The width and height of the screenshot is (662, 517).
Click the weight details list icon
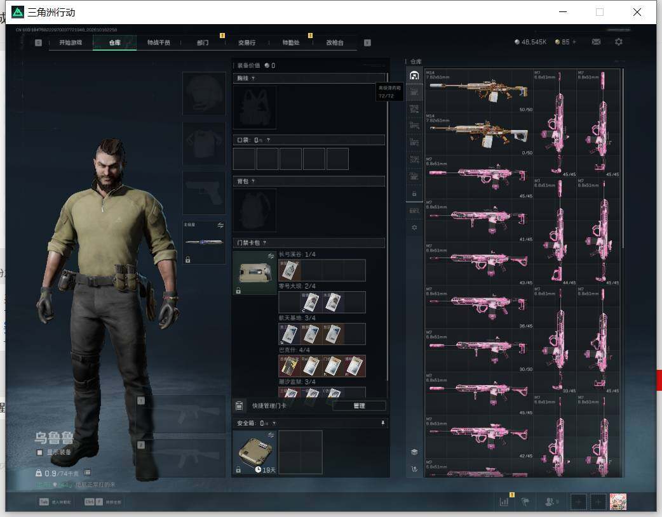tap(88, 473)
